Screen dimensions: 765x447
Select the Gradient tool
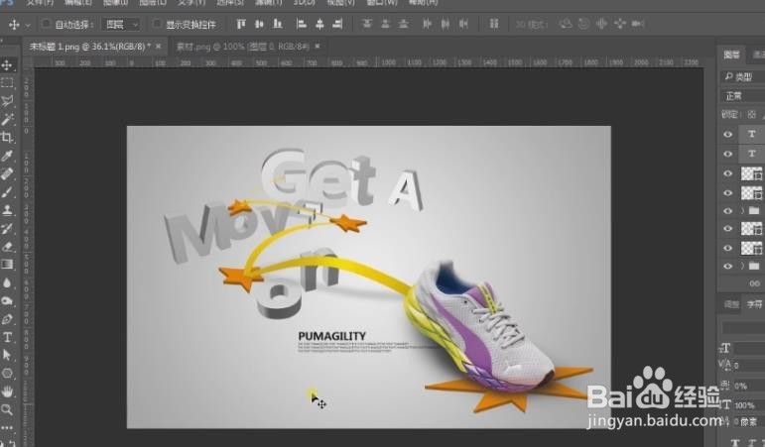tap(7, 265)
